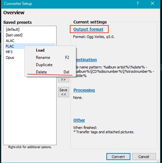
Task: Click the Cancel button
Action: (144, 157)
